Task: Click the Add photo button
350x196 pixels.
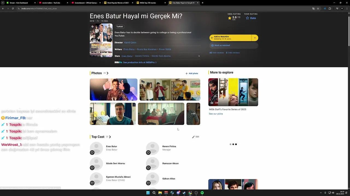Action: click(192, 73)
